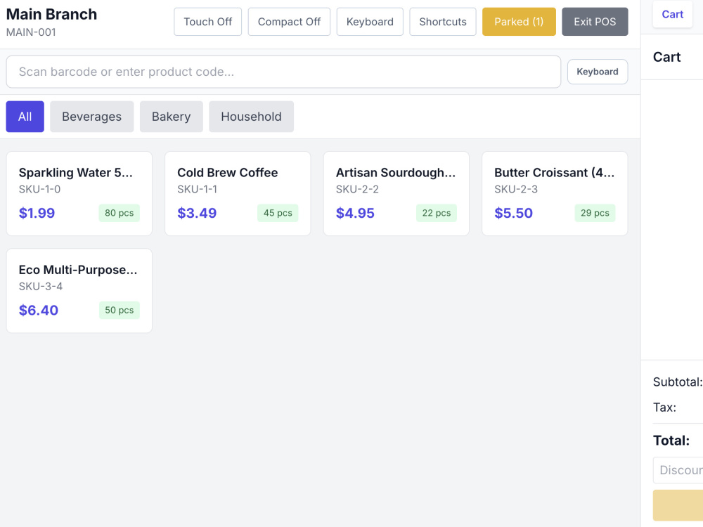Add Artisan Sourdough product to cart
The image size is (703, 527).
click(x=396, y=194)
